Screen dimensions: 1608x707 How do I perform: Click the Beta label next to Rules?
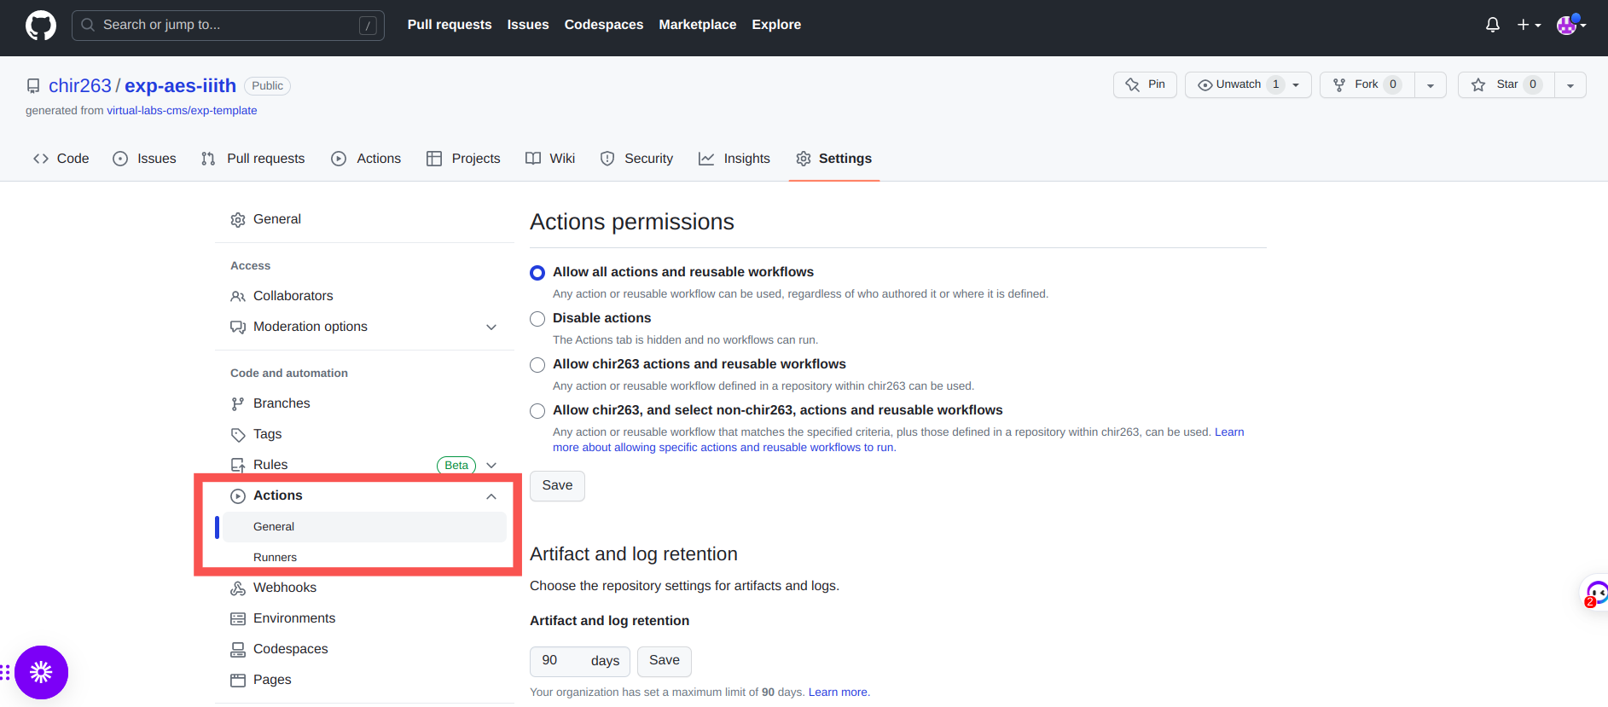coord(456,466)
